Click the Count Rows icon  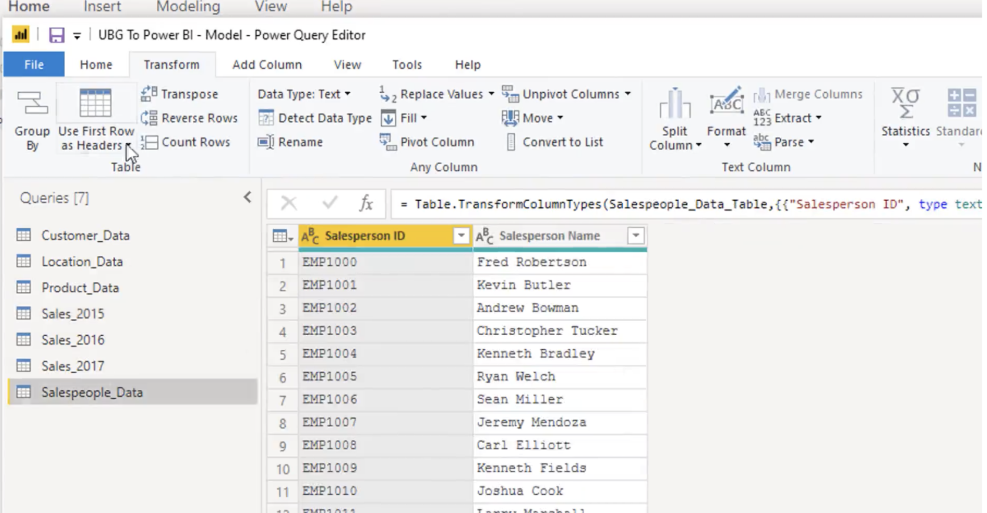[149, 142]
